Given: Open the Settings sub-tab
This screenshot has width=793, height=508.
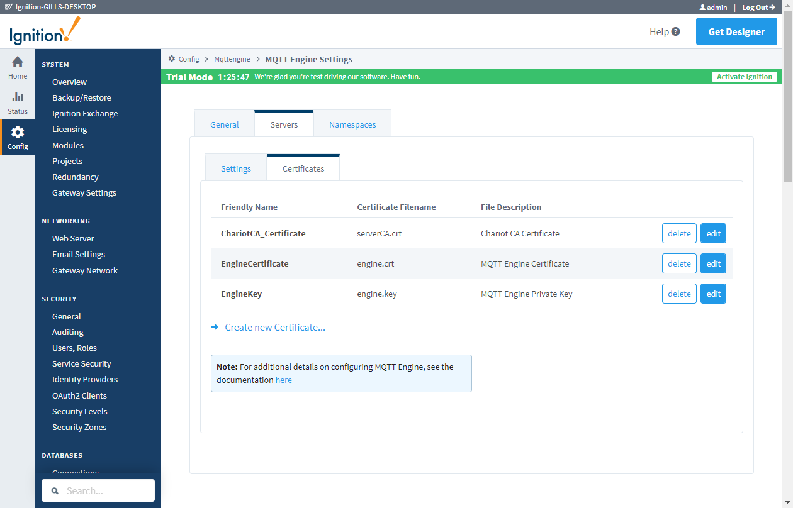Looking at the screenshot, I should pos(236,168).
